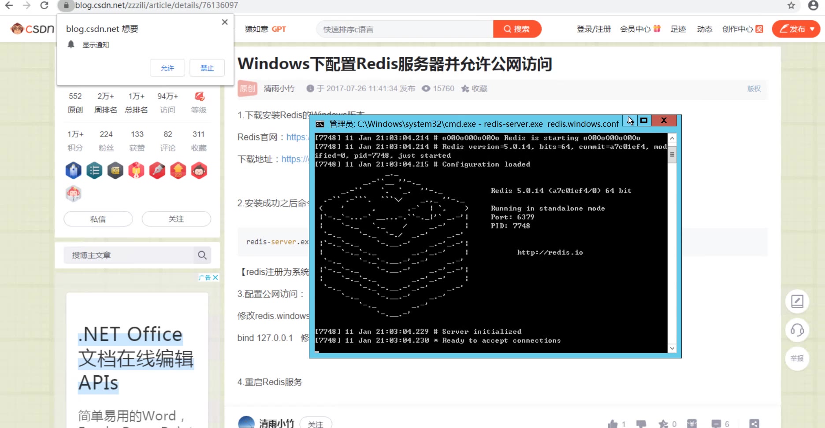Click the CSDN logo
The width and height of the screenshot is (825, 428).
(x=33, y=29)
